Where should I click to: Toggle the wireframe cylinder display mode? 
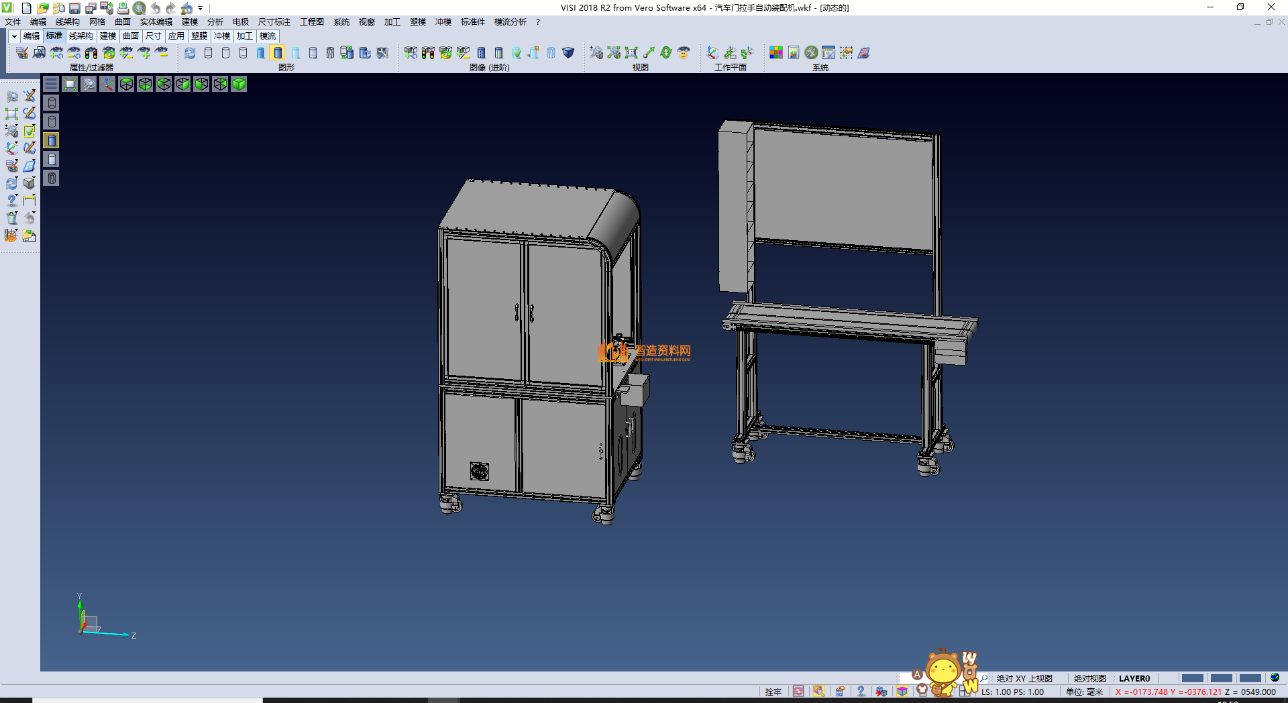(208, 53)
